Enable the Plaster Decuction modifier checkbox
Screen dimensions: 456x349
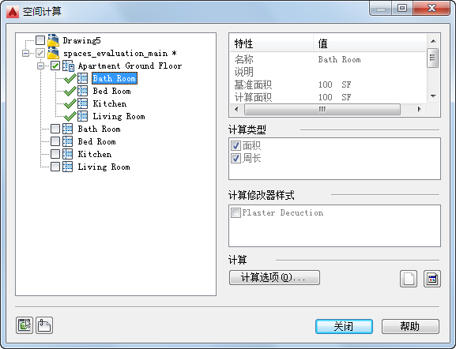(236, 212)
